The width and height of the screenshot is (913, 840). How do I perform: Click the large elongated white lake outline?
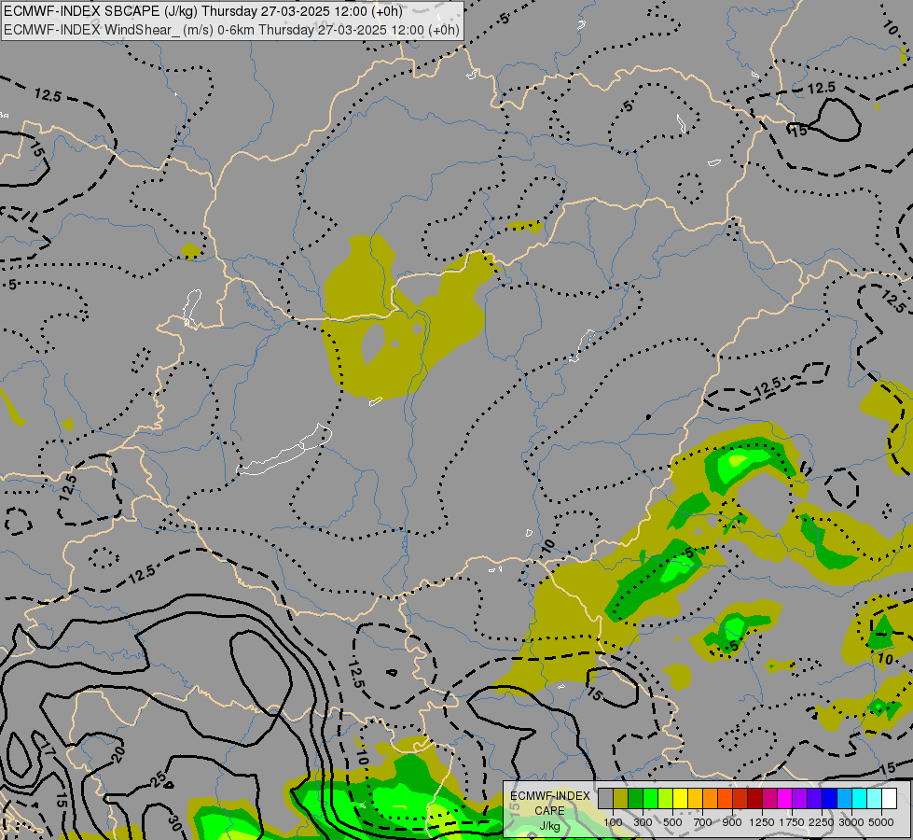(x=284, y=450)
